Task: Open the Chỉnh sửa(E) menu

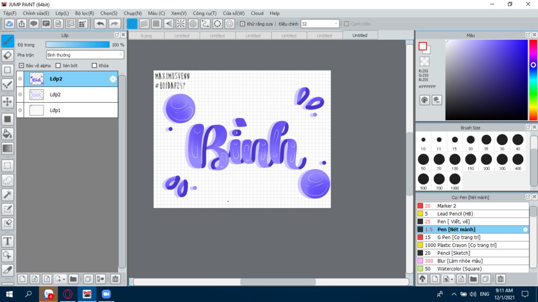Action: 36,13
